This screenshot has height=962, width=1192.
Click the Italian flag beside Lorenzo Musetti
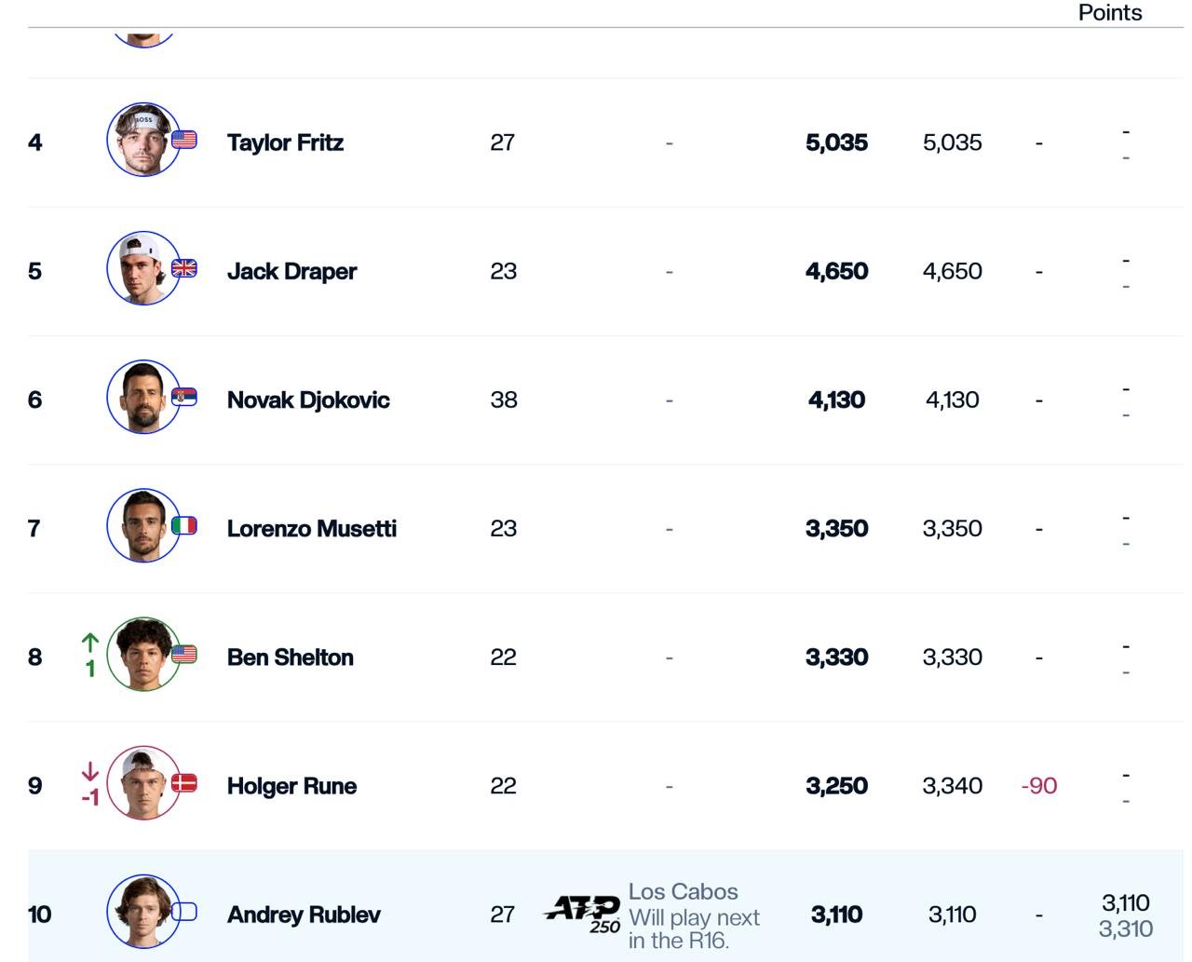point(184,525)
